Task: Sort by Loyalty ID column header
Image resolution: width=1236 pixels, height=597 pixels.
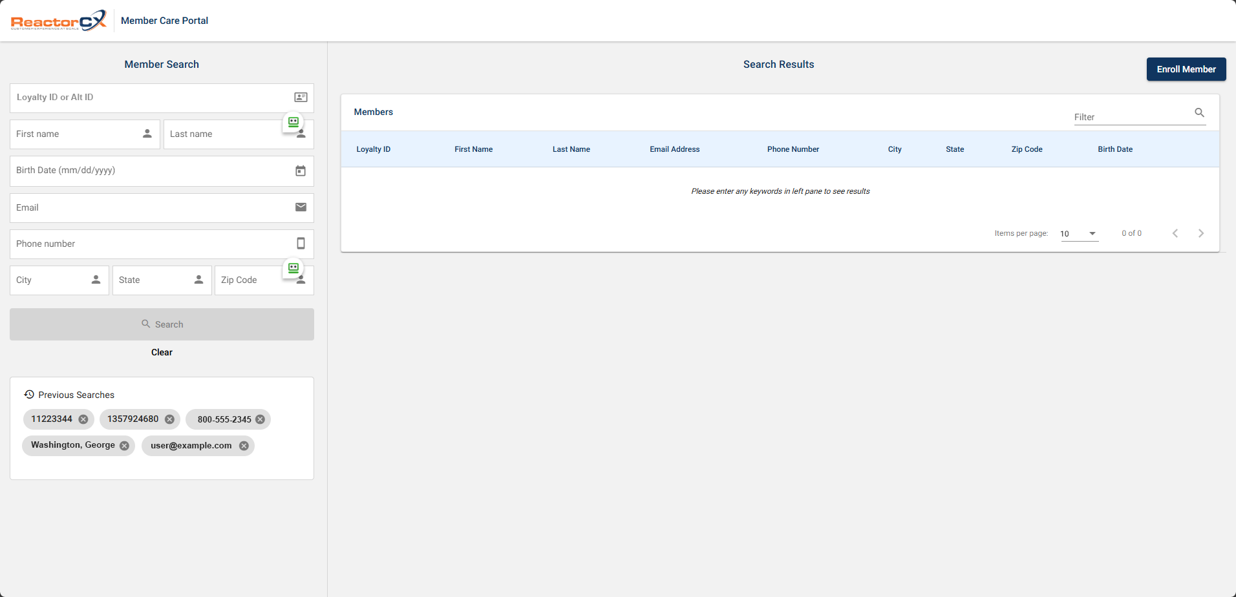Action: (x=373, y=149)
